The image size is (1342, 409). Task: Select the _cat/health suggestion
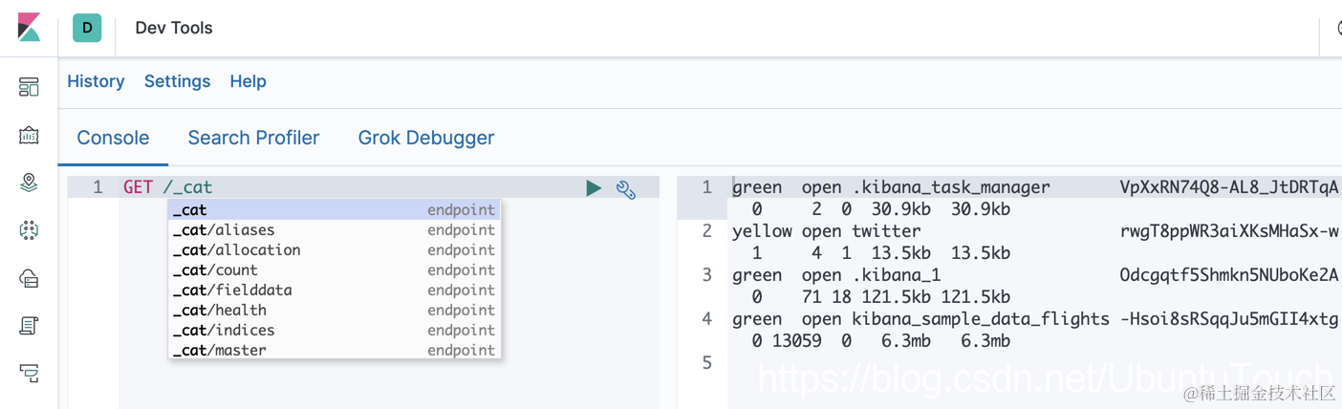coord(335,310)
